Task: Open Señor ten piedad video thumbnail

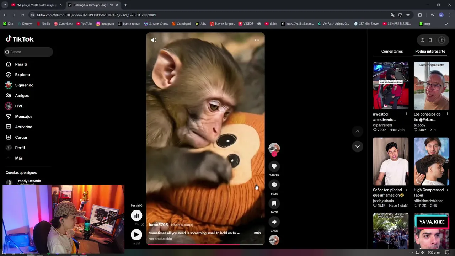Action: pyautogui.click(x=391, y=161)
